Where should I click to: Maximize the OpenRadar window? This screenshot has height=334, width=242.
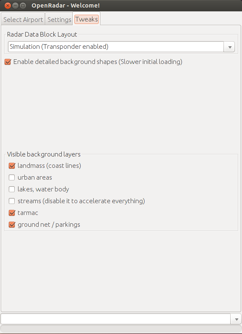tap(23, 6)
